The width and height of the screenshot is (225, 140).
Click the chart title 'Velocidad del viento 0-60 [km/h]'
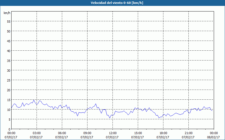(x=117, y=3)
